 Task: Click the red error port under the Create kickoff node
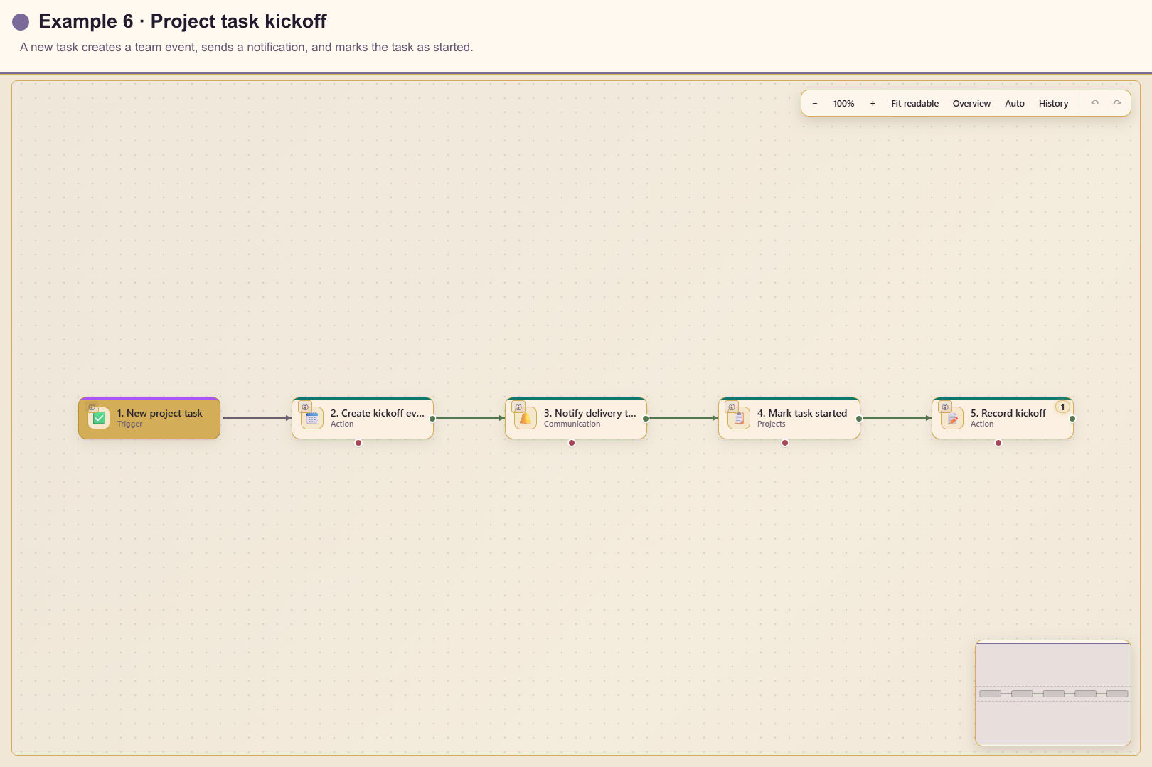click(358, 443)
